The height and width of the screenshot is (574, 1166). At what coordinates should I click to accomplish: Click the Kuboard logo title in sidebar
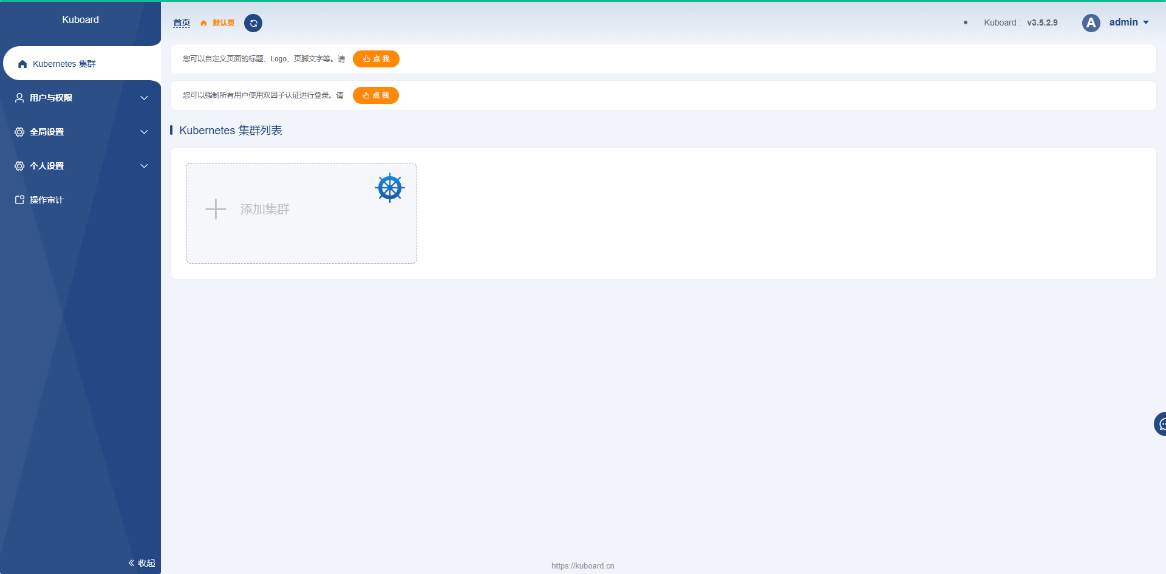coord(80,19)
